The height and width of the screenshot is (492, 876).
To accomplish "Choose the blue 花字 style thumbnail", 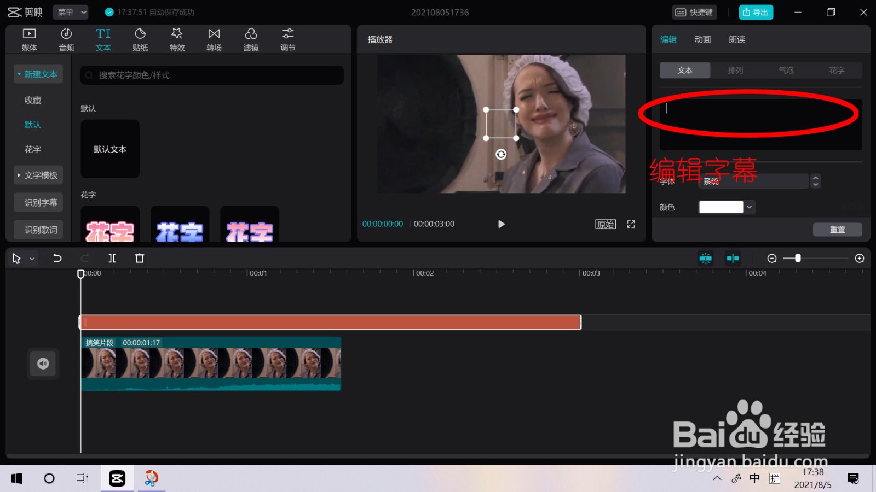I will pos(180,224).
